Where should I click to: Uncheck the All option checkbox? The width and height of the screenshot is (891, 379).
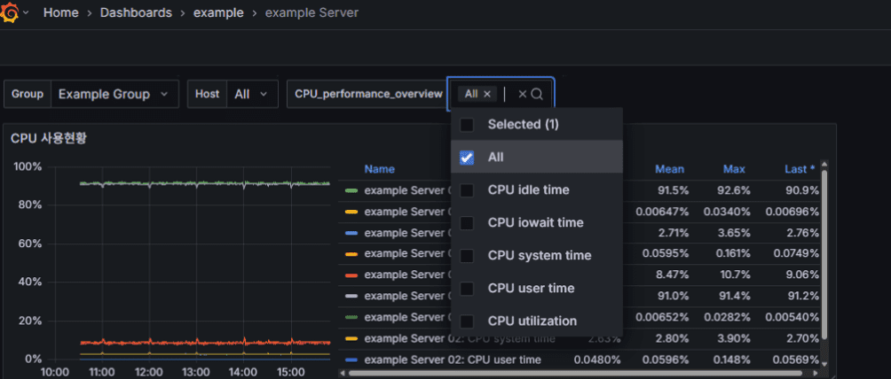(467, 158)
